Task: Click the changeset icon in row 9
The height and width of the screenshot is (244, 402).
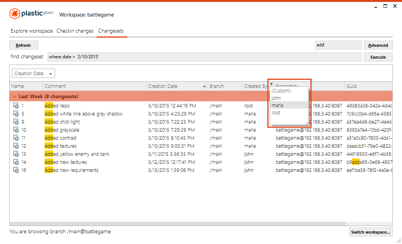Action: 16,122
